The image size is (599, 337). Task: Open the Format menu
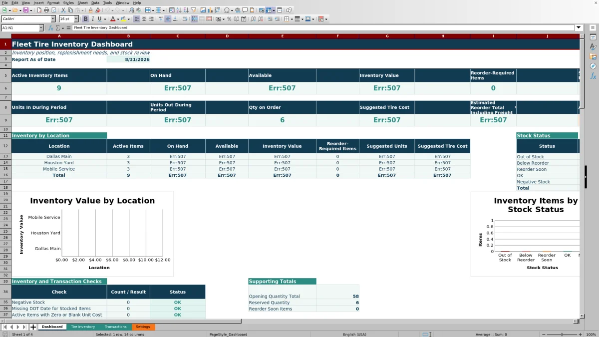[x=53, y=2]
